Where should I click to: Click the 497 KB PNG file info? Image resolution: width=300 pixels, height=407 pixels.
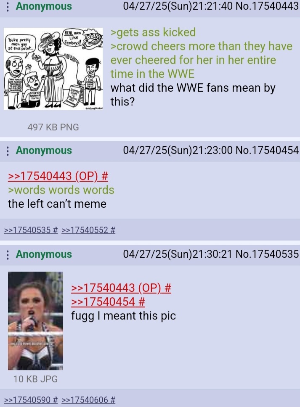point(53,127)
